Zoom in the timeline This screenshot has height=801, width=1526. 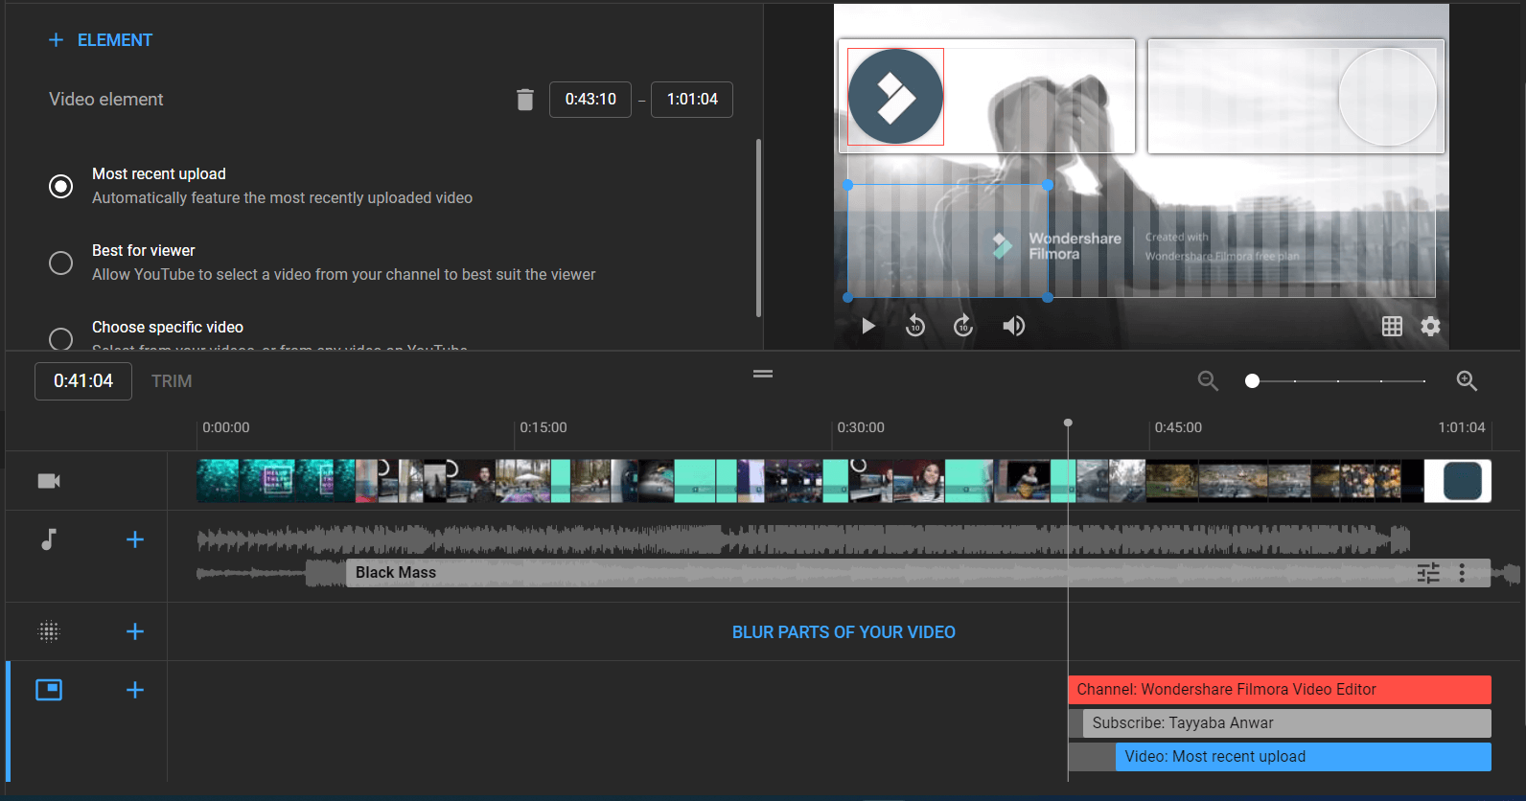[1467, 381]
